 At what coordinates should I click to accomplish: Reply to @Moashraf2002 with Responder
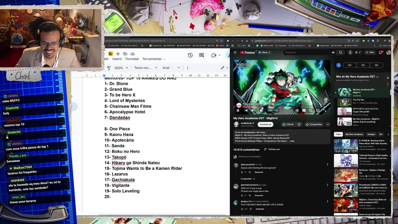pos(259,172)
